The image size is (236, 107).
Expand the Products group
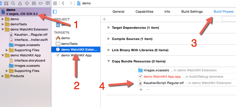pyautogui.click(x=3, y=76)
